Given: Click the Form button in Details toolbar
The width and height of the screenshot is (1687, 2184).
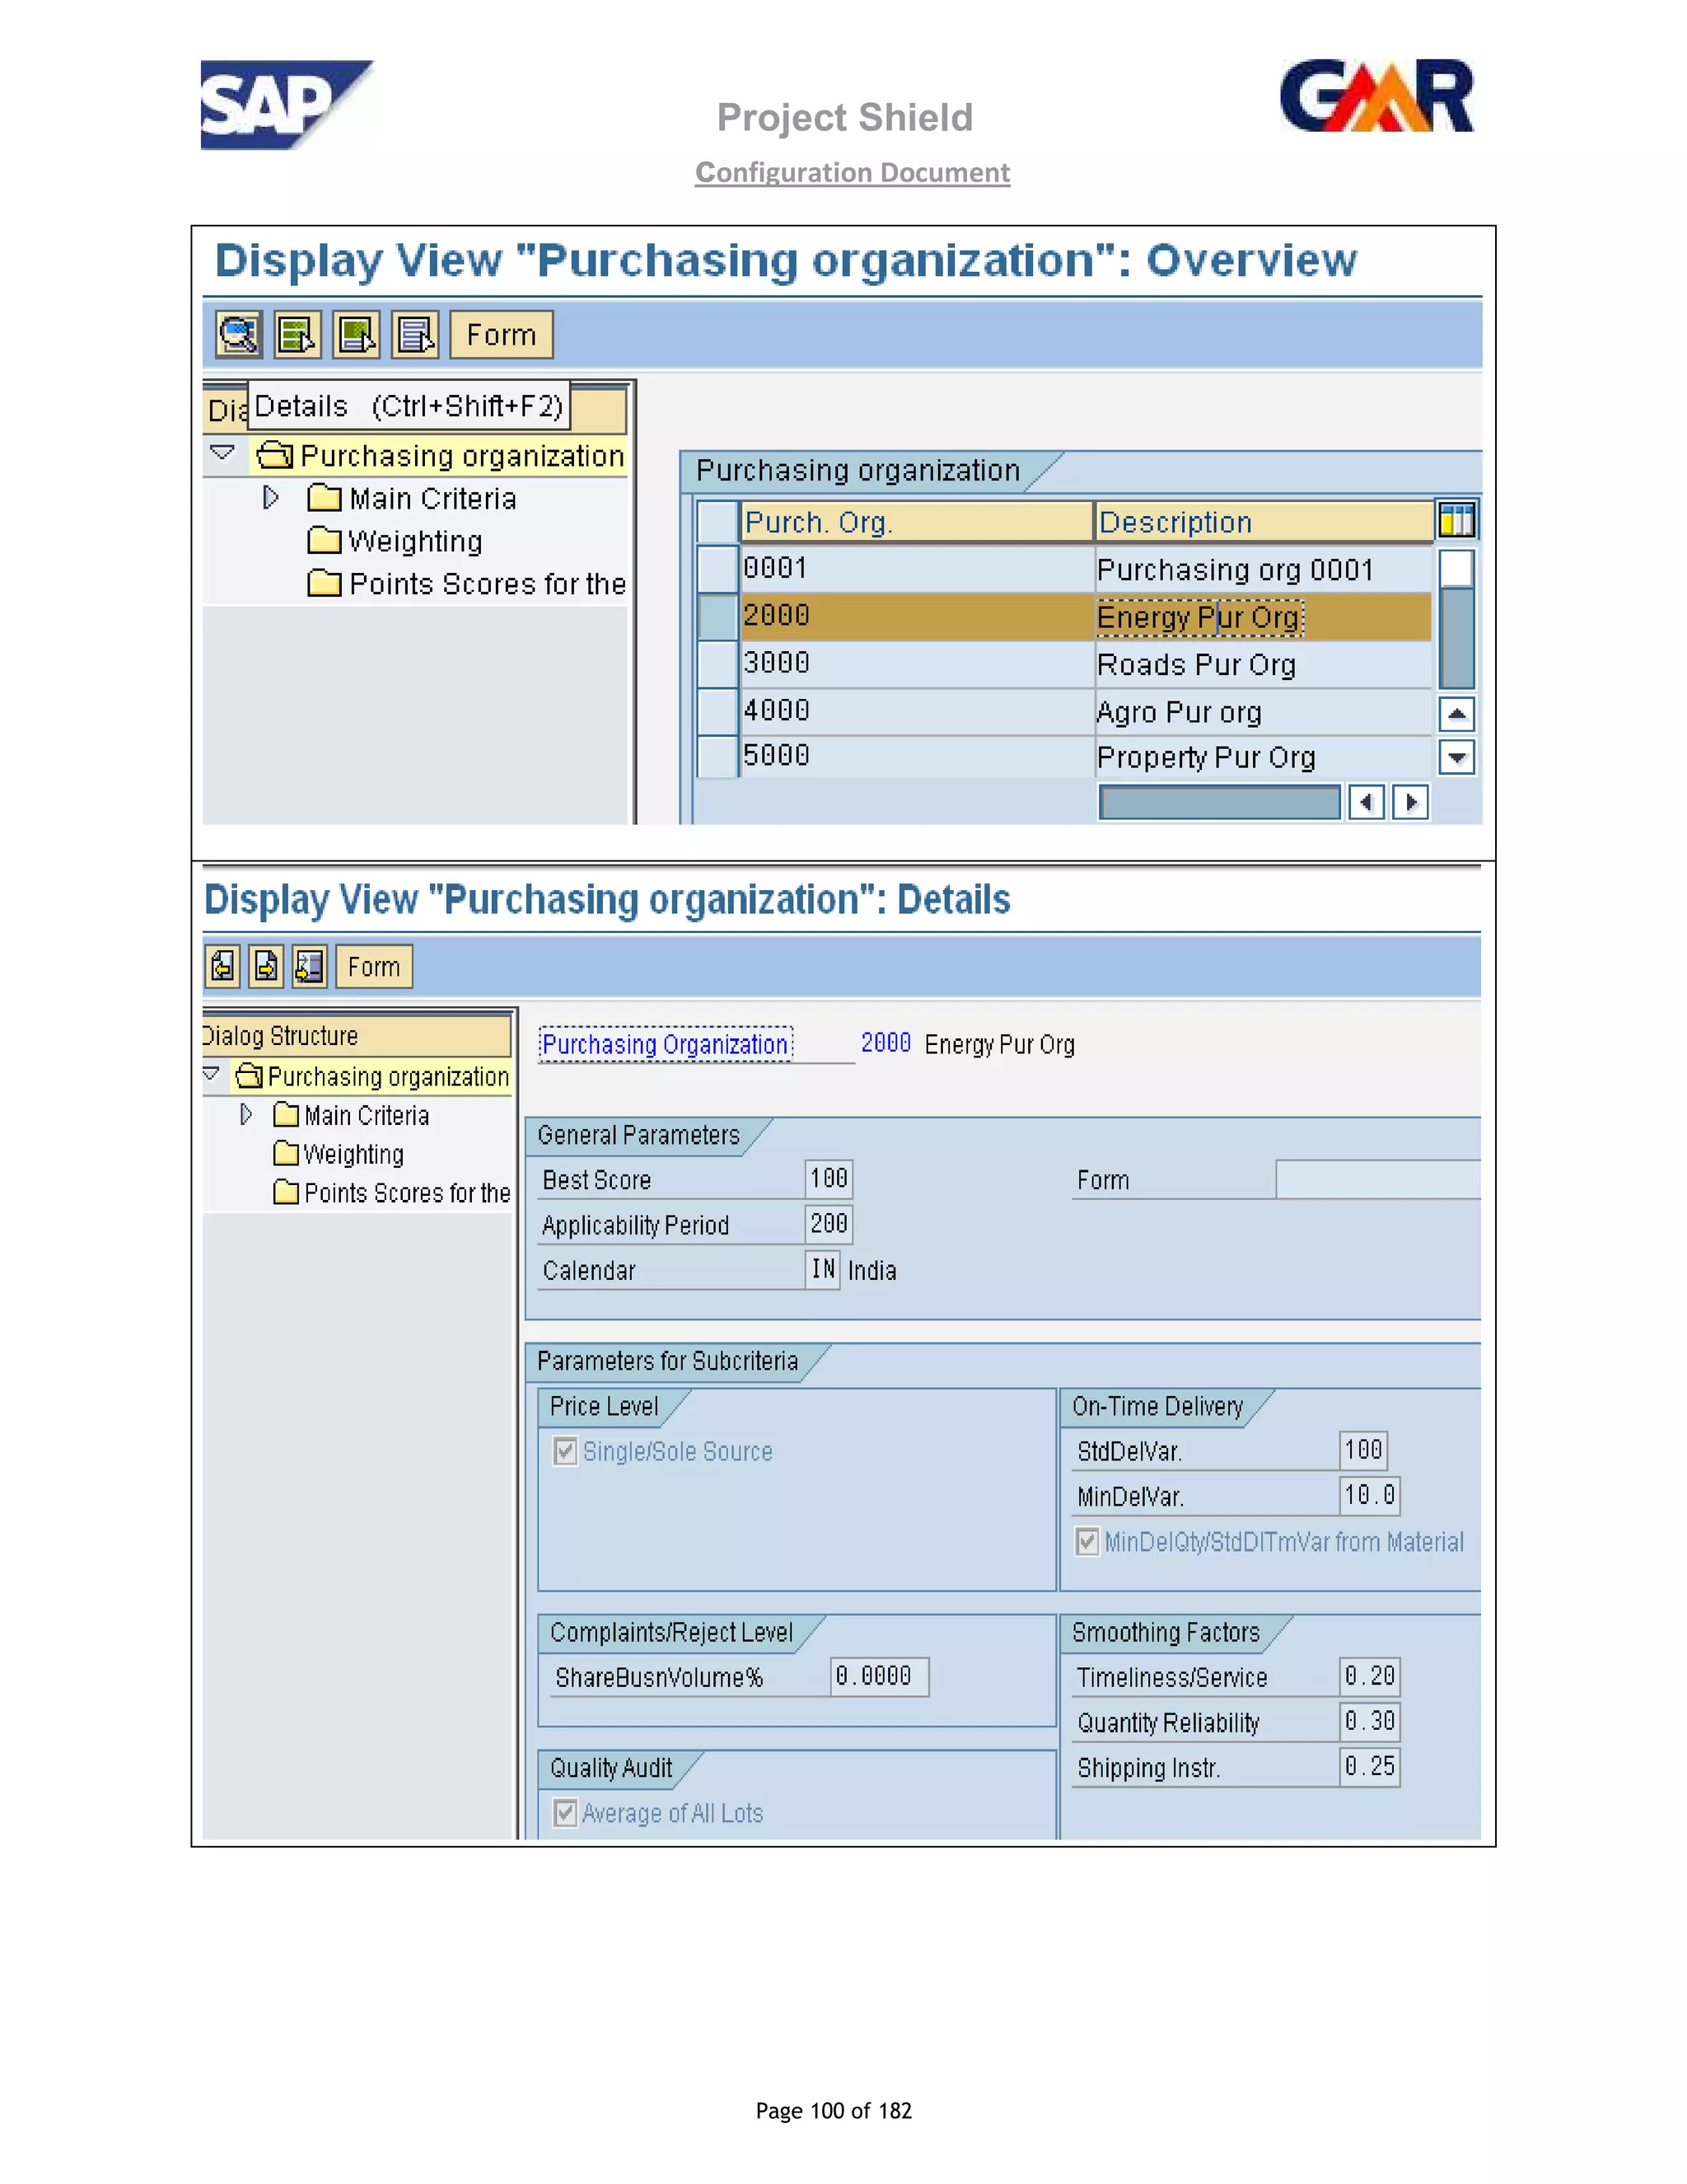Looking at the screenshot, I should pyautogui.click(x=374, y=966).
